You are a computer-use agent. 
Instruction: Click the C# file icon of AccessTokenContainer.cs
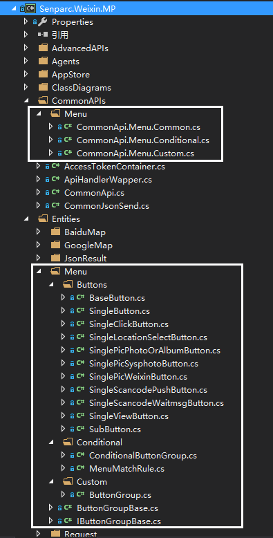(55, 167)
